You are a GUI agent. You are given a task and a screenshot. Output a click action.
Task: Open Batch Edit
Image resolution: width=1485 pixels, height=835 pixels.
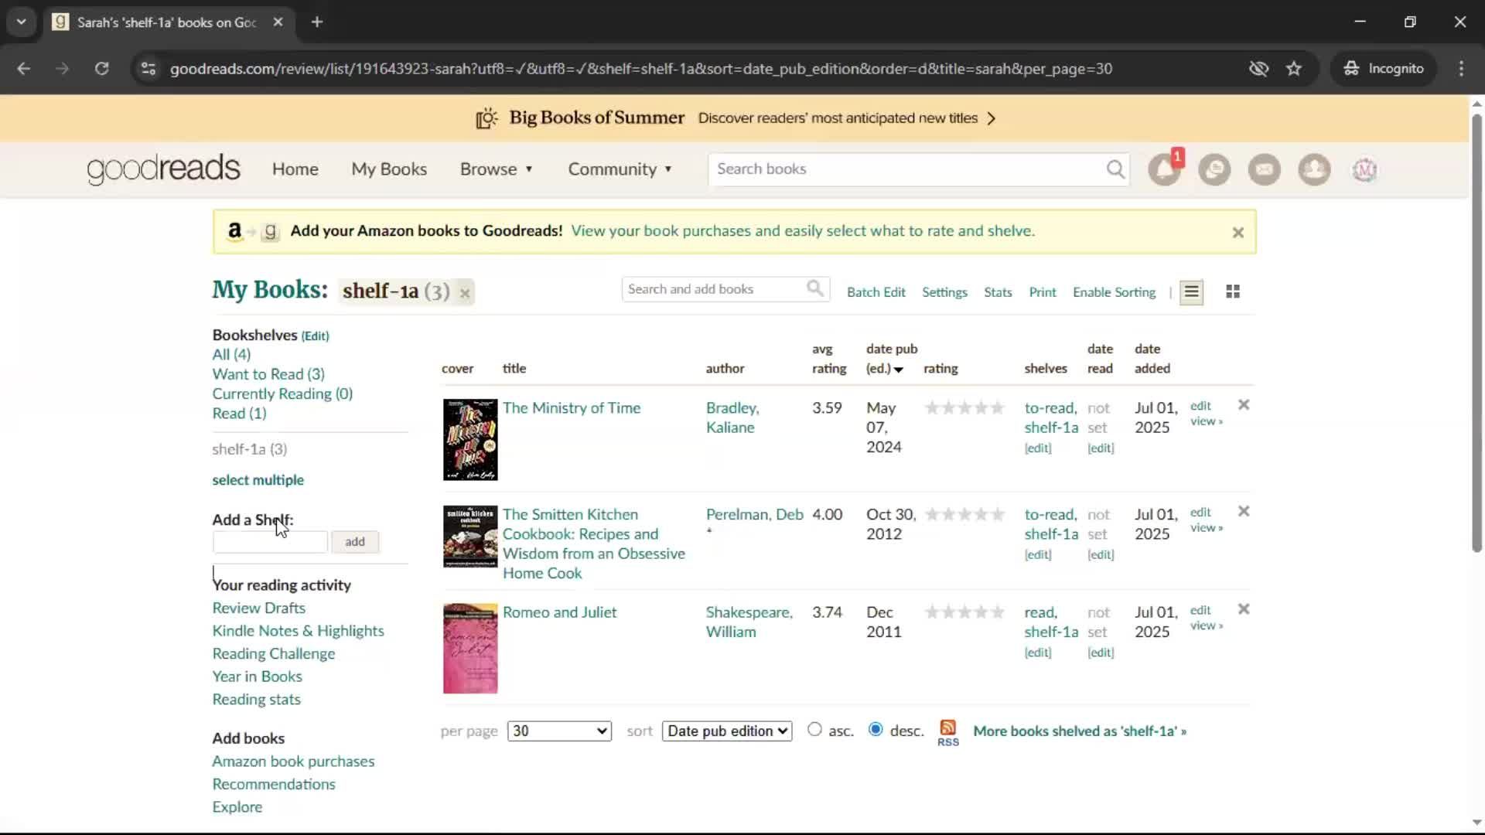pyautogui.click(x=876, y=292)
